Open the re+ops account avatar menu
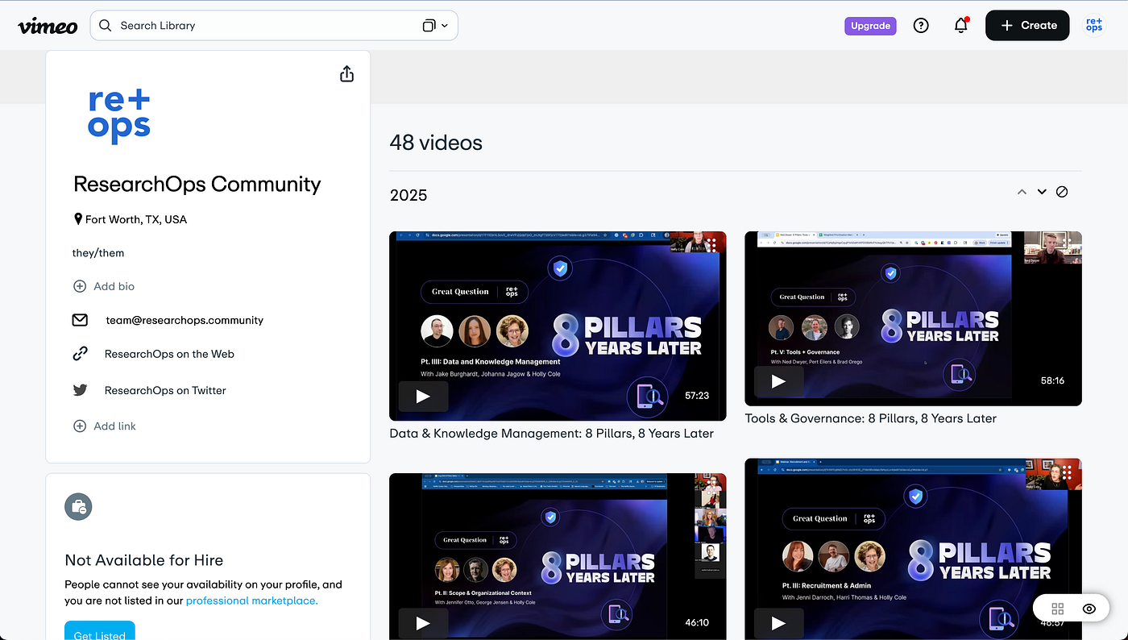Viewport: 1128px width, 640px height. pos(1094,26)
